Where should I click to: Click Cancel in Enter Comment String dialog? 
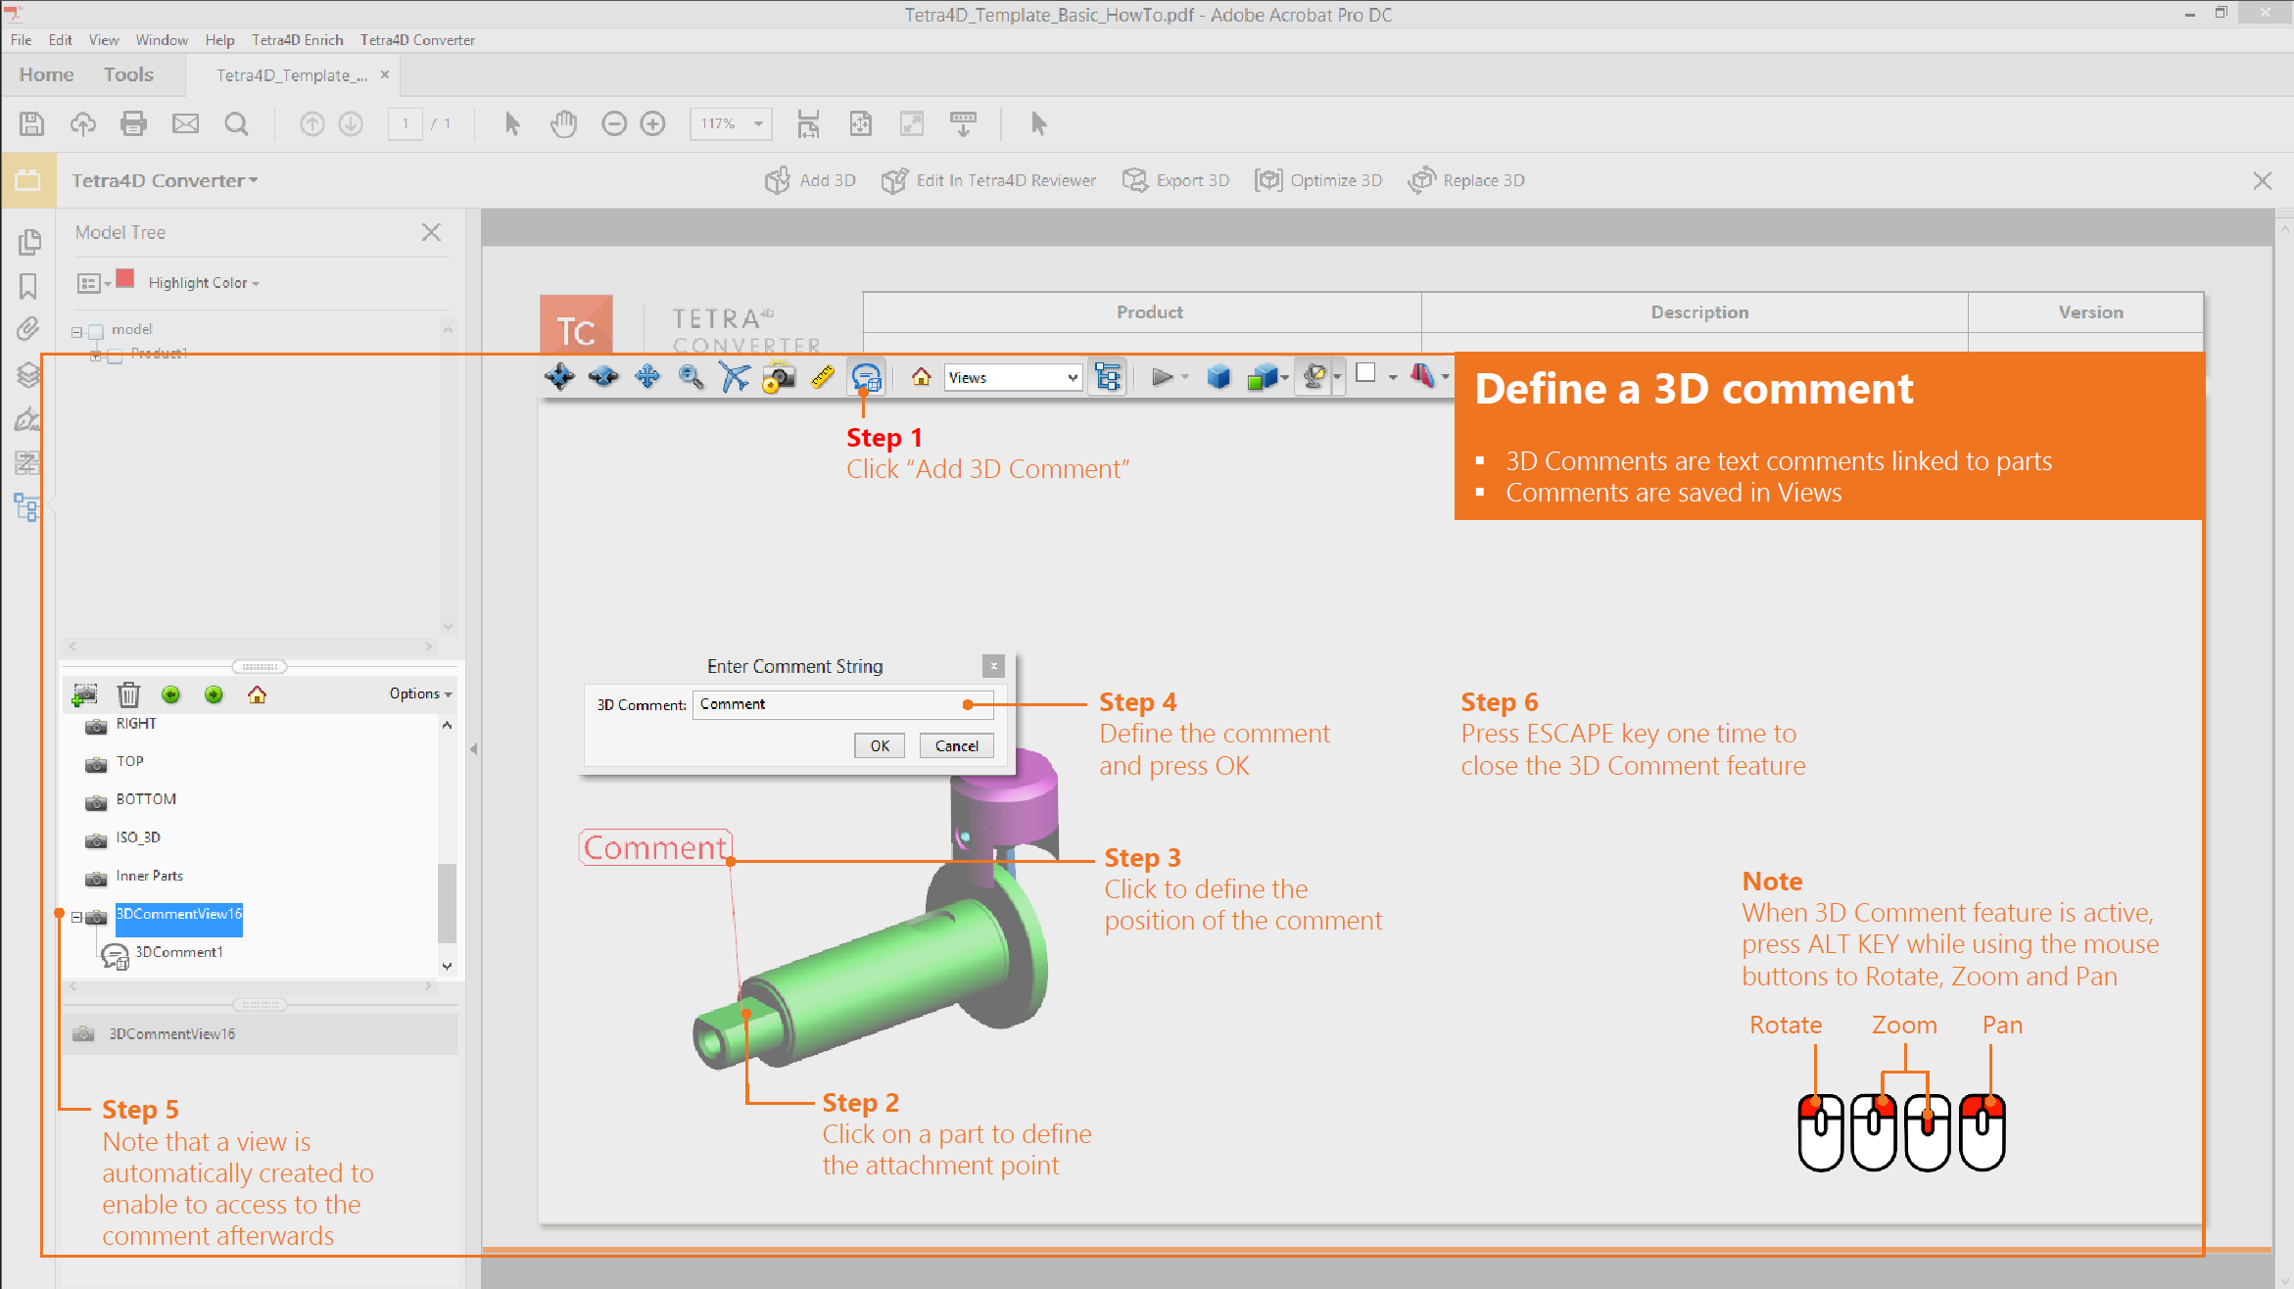pos(957,745)
